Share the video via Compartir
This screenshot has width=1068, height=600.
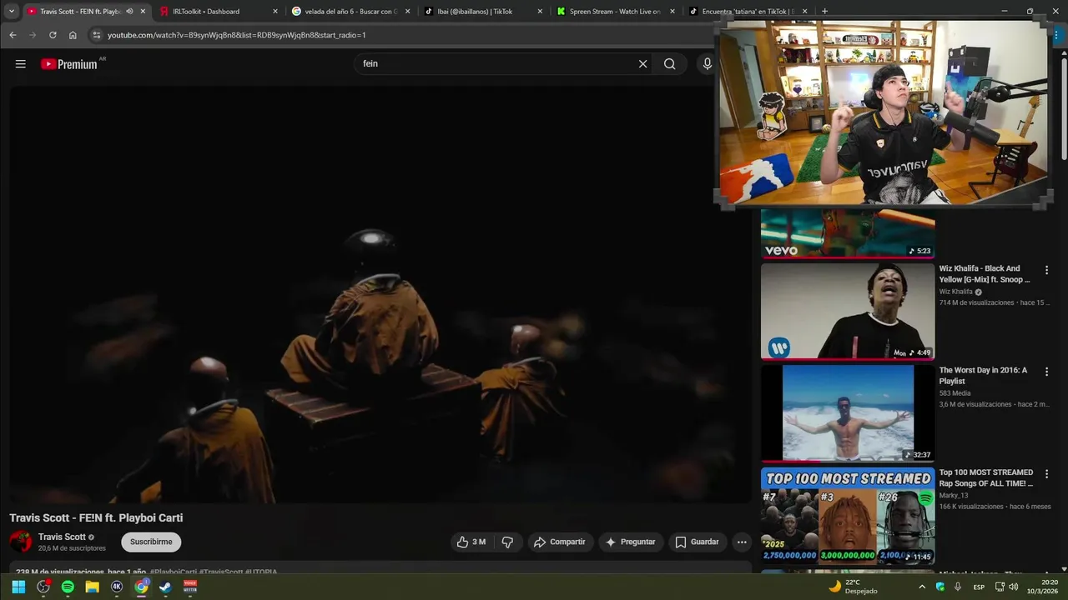(560, 542)
